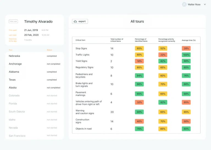Select the Construction signs row label

82,121
